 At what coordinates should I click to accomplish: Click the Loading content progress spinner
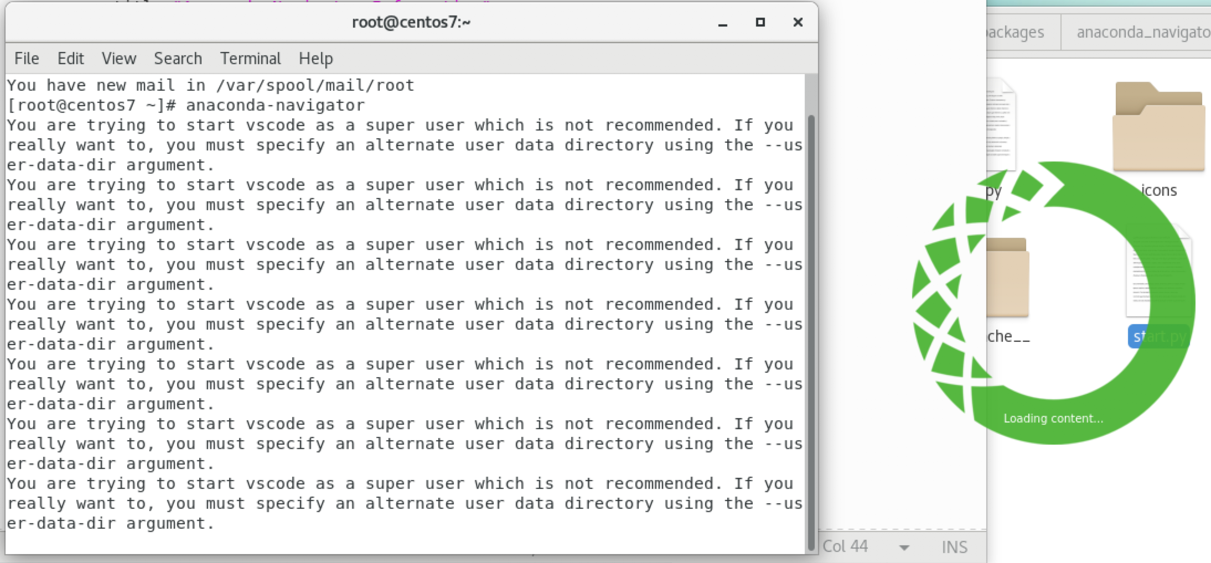[x=1052, y=419]
